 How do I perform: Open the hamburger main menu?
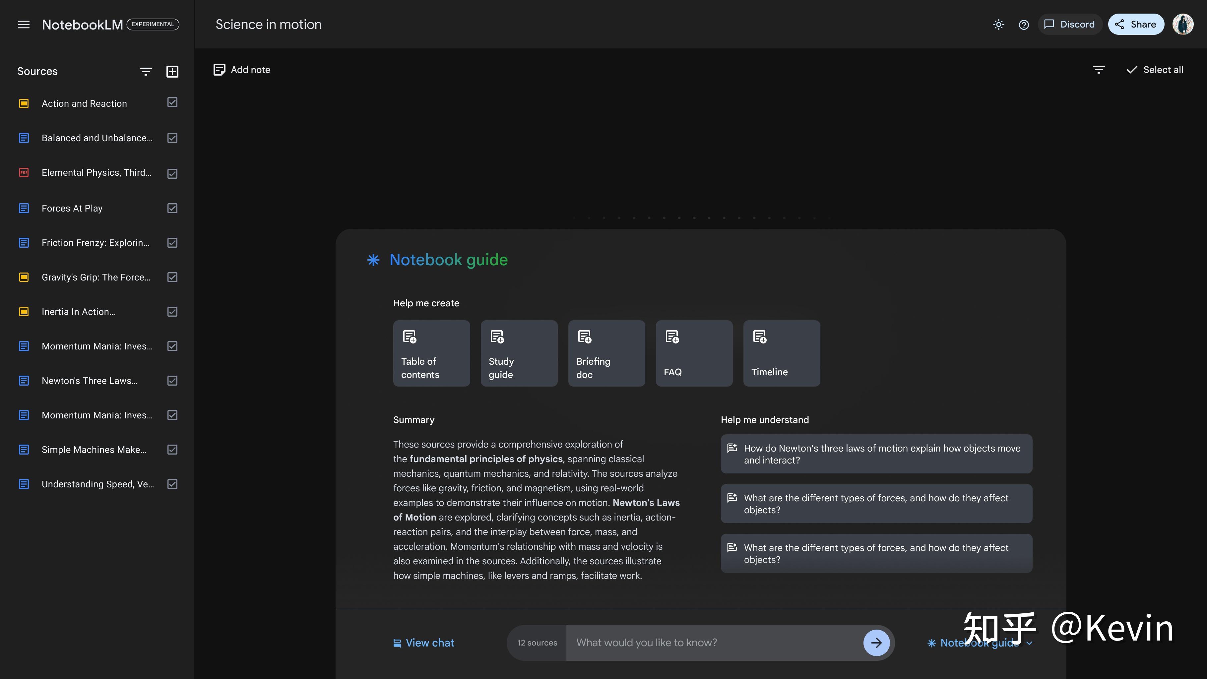point(24,24)
